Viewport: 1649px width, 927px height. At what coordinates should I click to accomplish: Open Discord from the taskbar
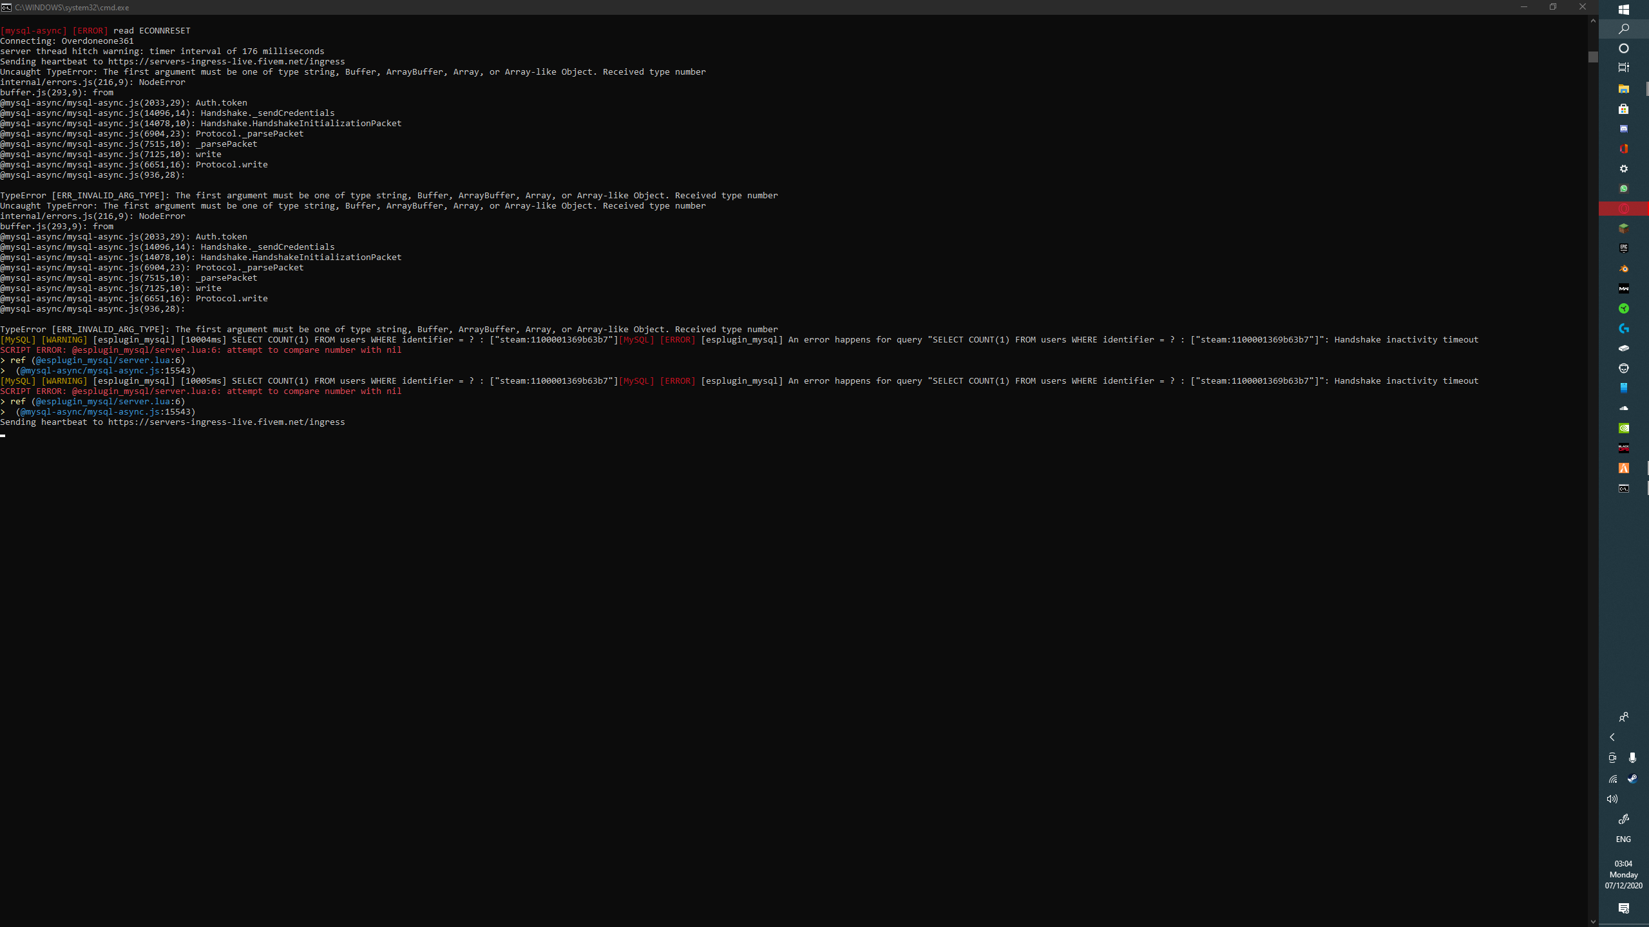tap(1624, 129)
